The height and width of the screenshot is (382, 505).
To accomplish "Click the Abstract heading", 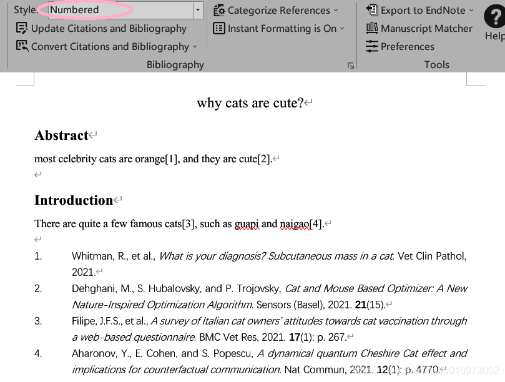I will point(61,135).
